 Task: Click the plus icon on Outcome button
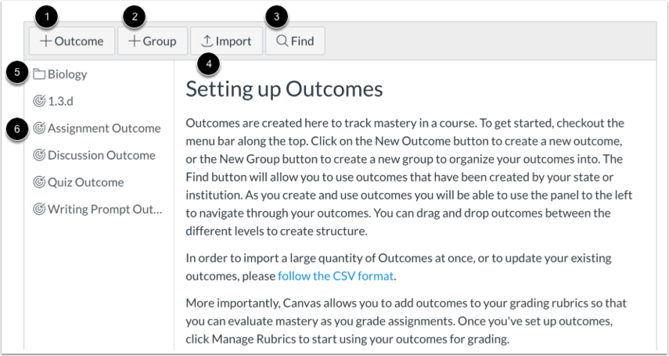tap(46, 41)
